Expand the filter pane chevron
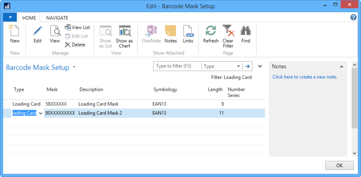The image size is (361, 177). pyautogui.click(x=260, y=66)
